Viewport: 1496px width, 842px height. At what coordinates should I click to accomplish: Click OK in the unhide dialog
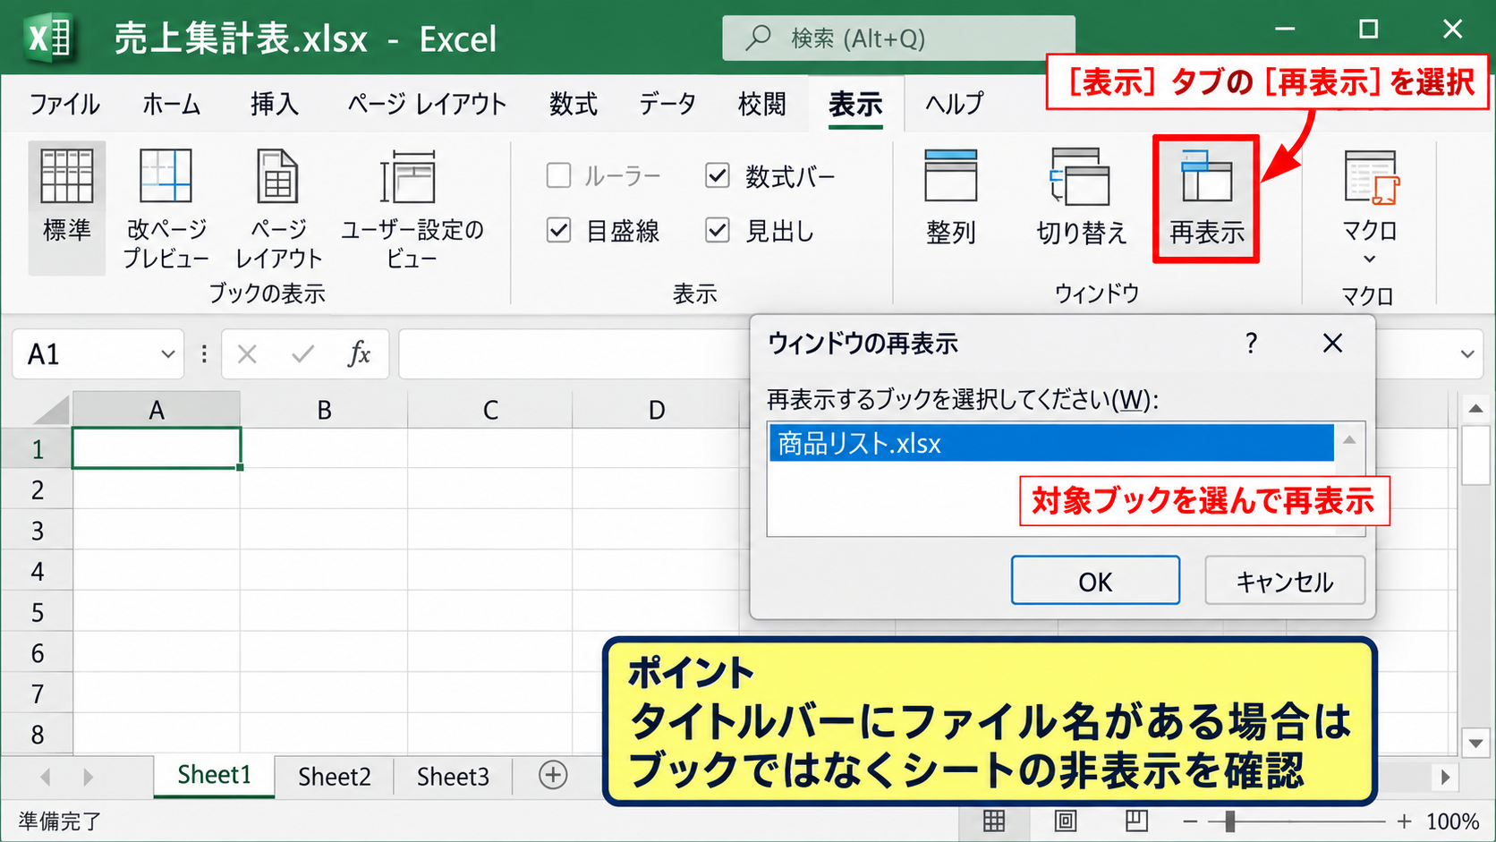[x=1095, y=581]
